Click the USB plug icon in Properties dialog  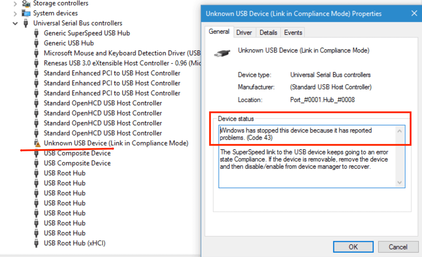coord(222,53)
